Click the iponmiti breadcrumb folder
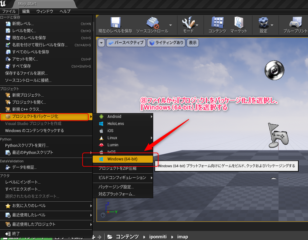Viewport: 308px width, 240px height. 159,237
